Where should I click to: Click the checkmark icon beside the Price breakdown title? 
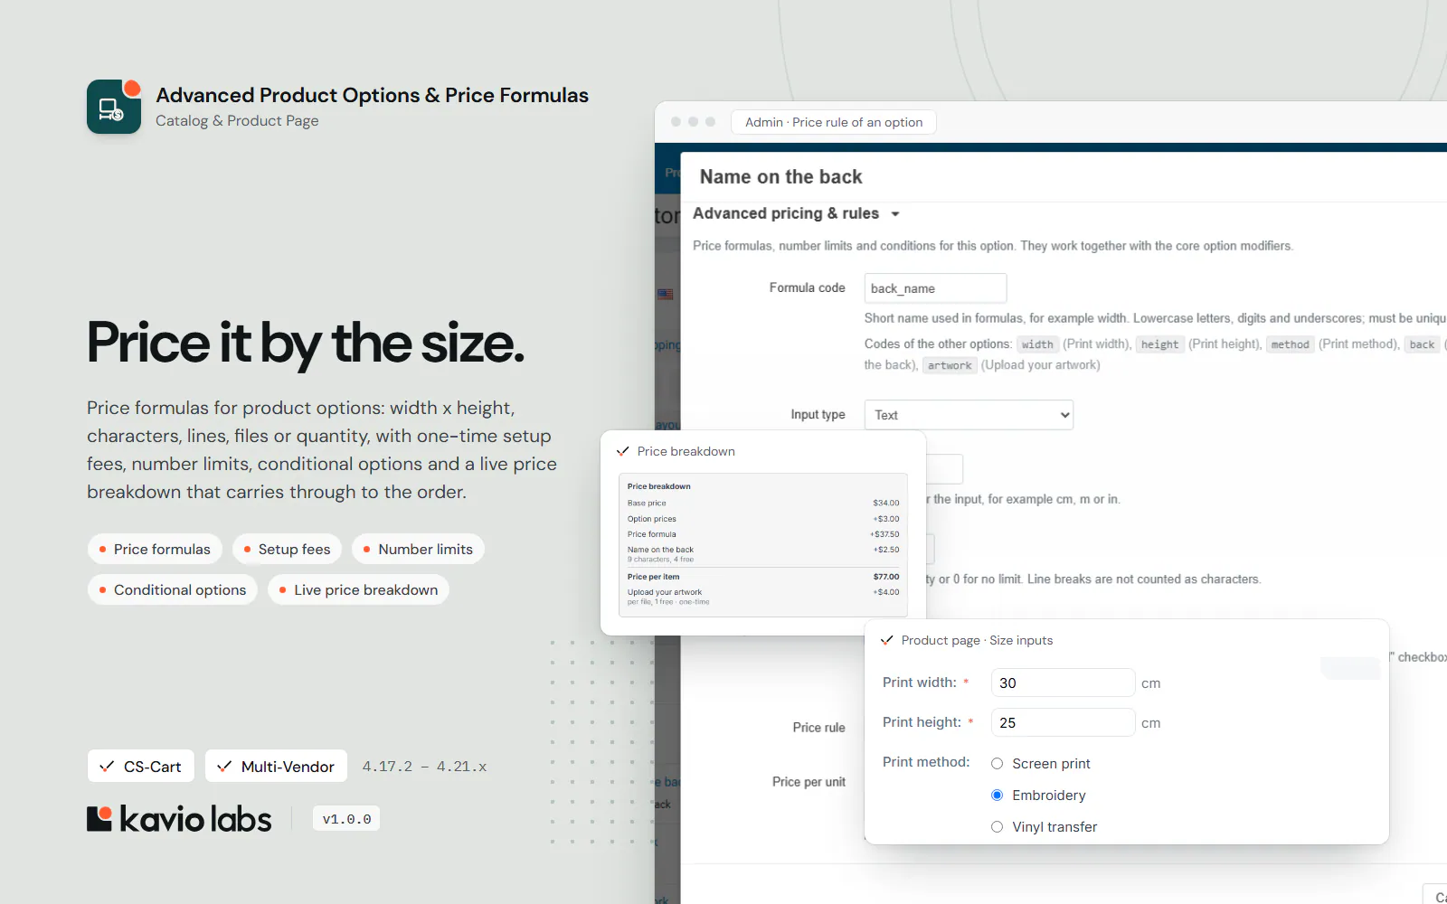(x=623, y=451)
